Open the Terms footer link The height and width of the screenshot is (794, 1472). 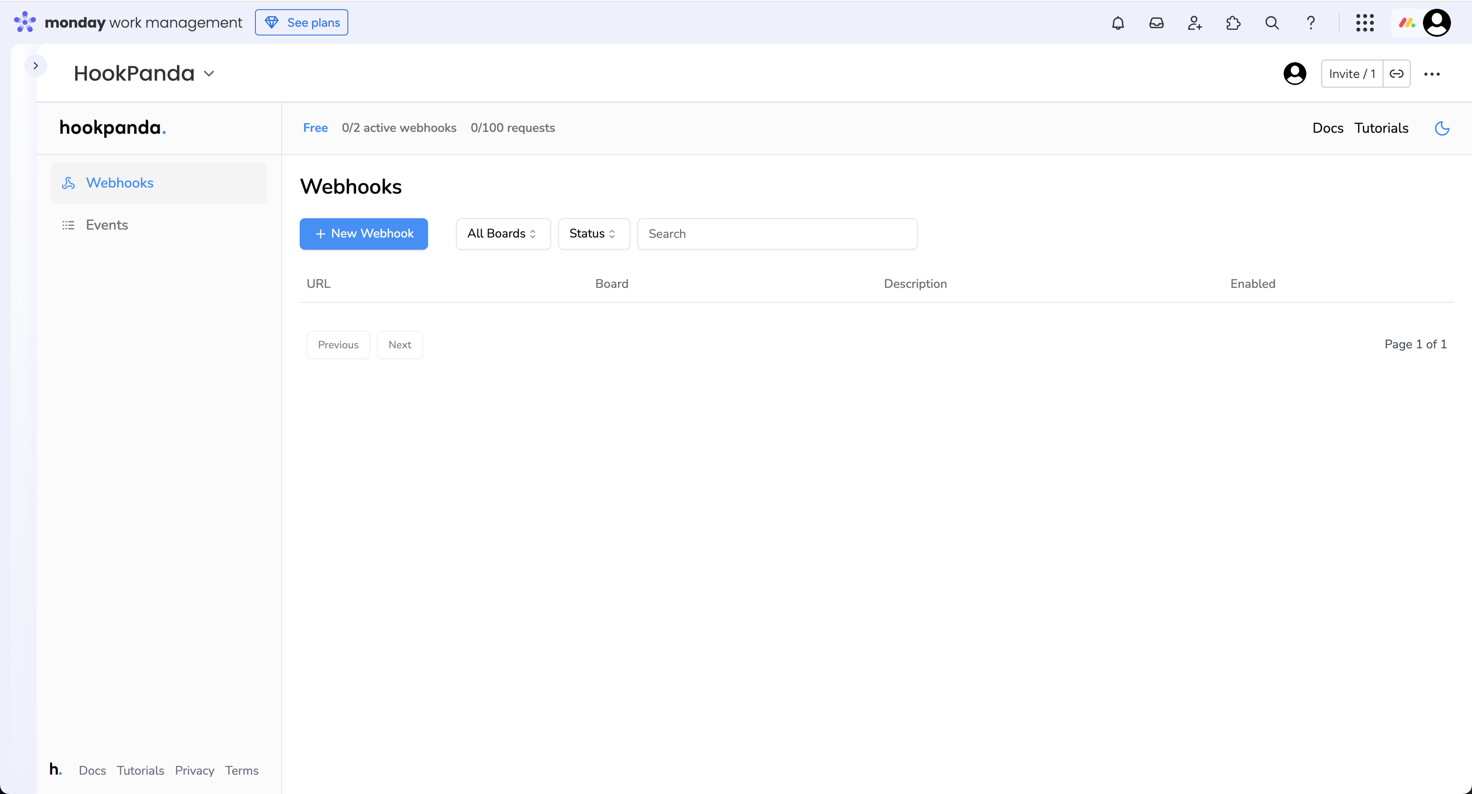[x=241, y=771]
